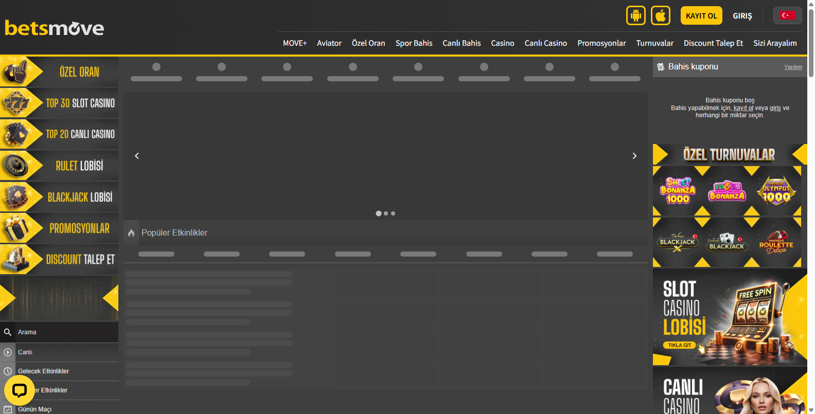Click the KAYIT OL register button
This screenshot has height=414, width=815.
[x=701, y=15]
